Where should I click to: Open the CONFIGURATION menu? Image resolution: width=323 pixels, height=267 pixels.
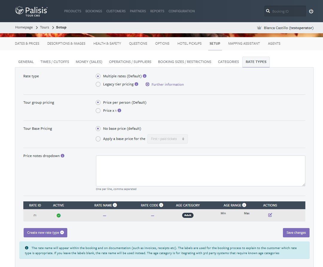[x=182, y=11]
